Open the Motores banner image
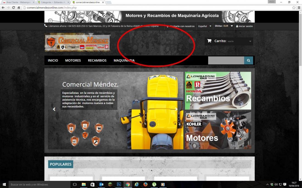This screenshot has width=302, height=188. pos(218,130)
